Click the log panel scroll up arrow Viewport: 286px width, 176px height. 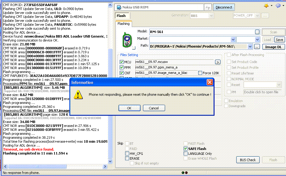tap(110, 5)
